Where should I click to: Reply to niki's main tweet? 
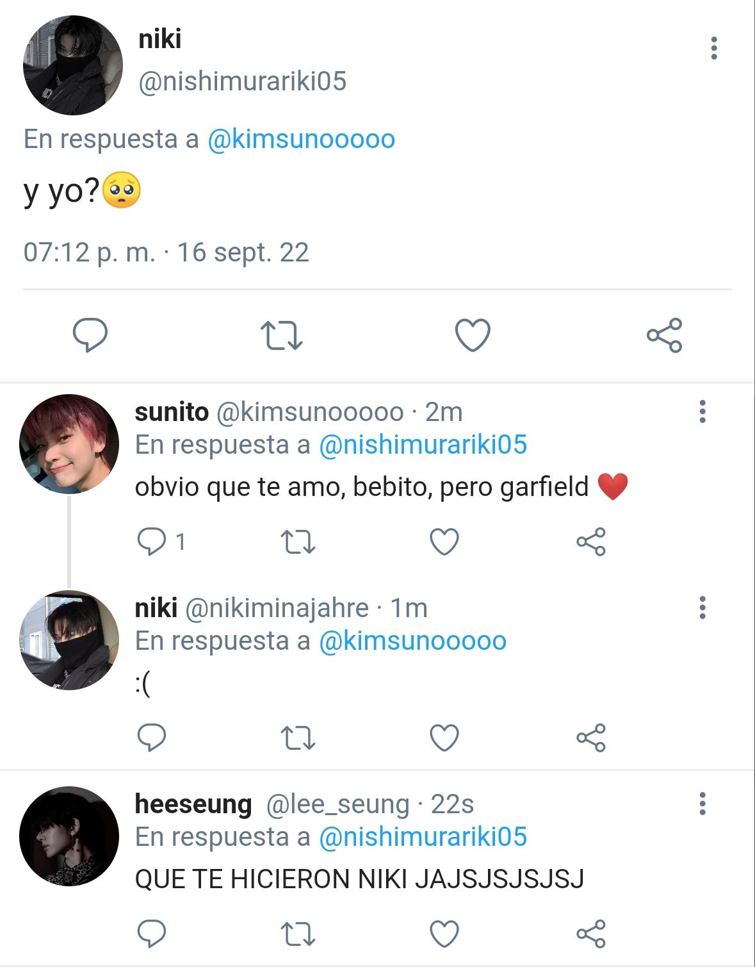pos(90,335)
